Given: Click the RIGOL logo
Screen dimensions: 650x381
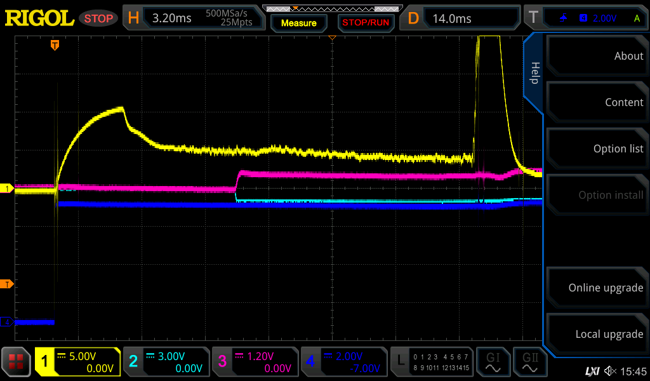Looking at the screenshot, I should (39, 18).
